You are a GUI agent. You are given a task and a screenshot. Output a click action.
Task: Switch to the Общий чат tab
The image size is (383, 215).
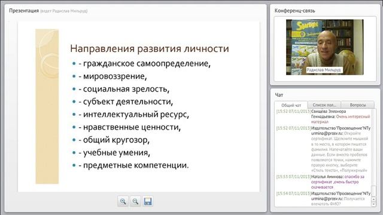pos(291,105)
